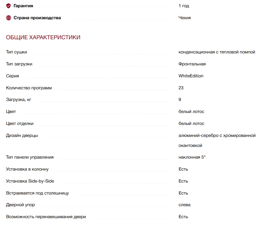Select the Чехия country value
The width and height of the screenshot is (257, 229).
coord(184,18)
